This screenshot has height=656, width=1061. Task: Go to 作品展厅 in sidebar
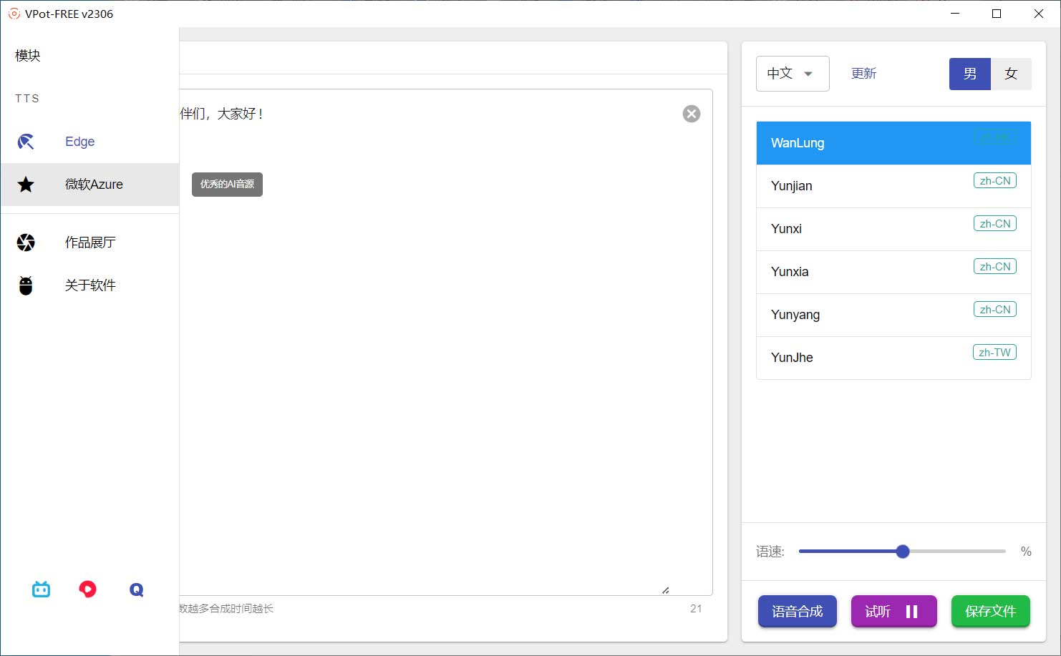coord(90,243)
